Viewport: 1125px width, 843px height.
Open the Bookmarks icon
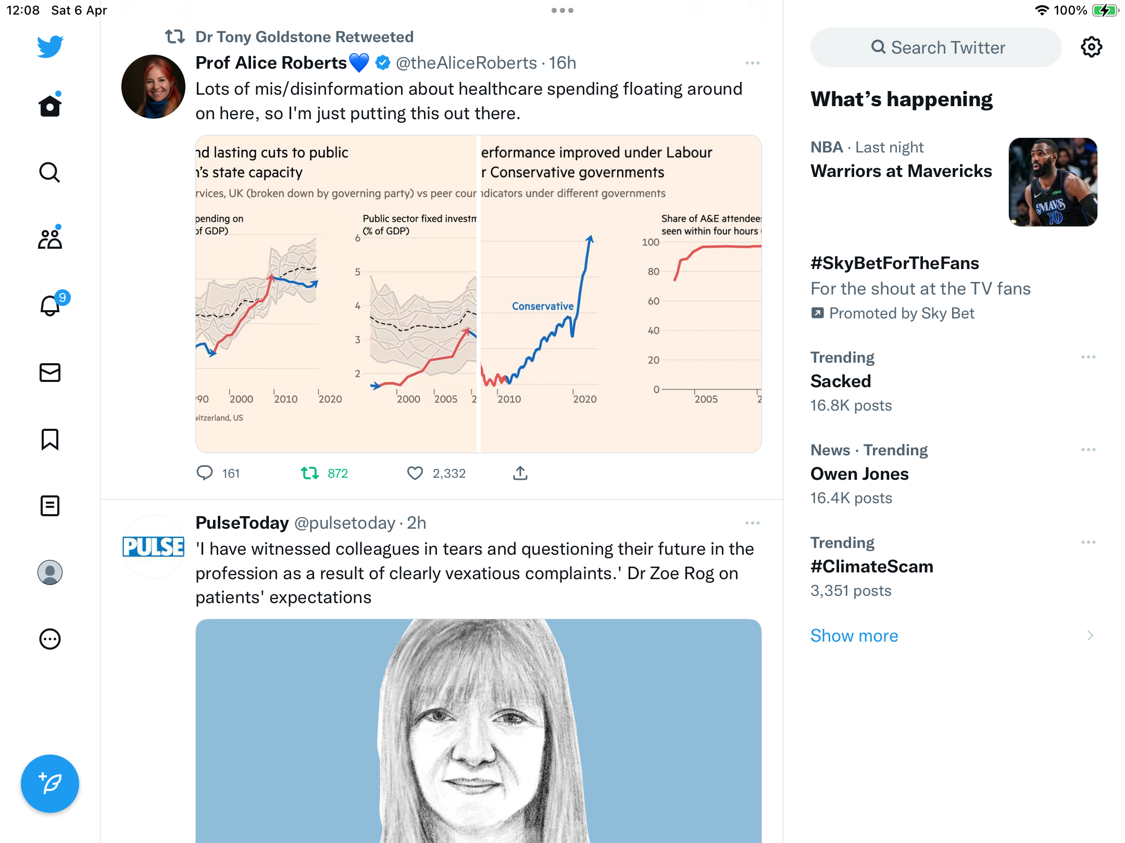point(50,439)
